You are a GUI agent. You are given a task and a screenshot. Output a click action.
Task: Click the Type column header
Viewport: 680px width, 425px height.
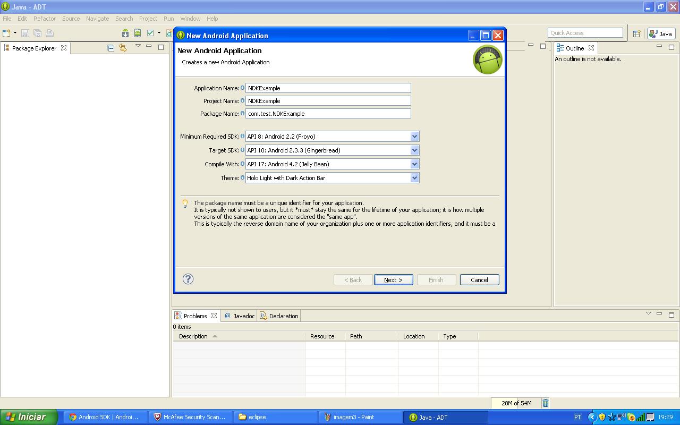458,336
